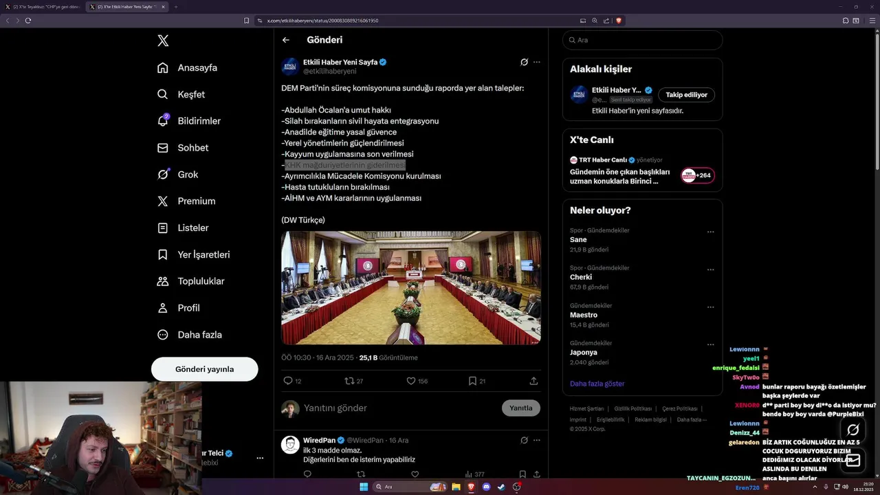The height and width of the screenshot is (495, 880).
Task: Open Discord from taskbar
Action: (x=486, y=487)
